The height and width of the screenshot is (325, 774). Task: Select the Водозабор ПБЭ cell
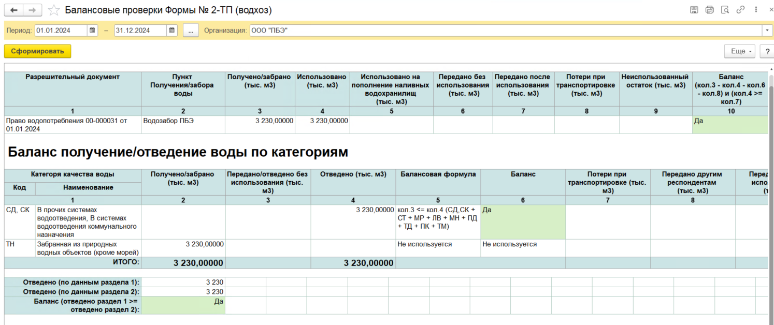coord(183,125)
